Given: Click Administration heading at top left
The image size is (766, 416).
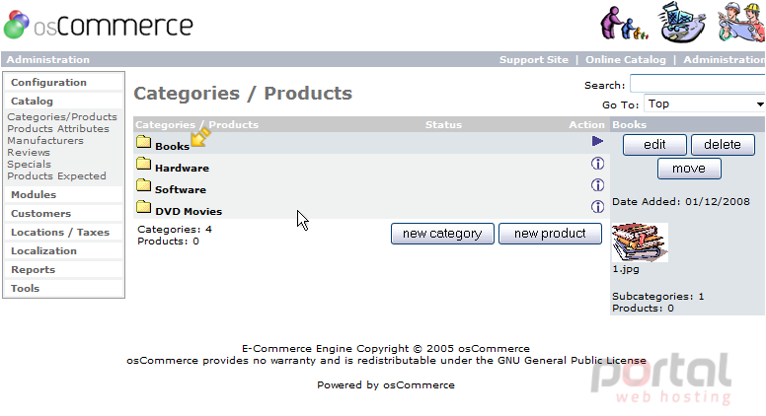Looking at the screenshot, I should pos(47,60).
